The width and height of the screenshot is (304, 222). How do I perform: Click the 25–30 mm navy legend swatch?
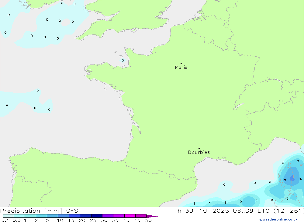[97, 216]
